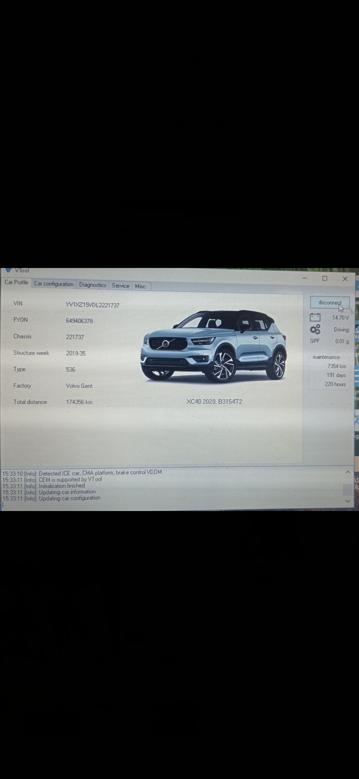Select the Misc tab

click(140, 286)
